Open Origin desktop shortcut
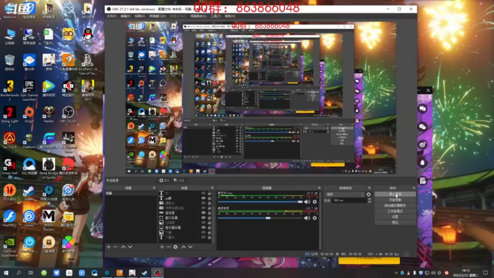494x278 pixels. [x=29, y=114]
